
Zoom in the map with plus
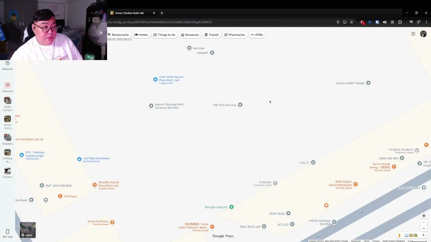point(424,223)
